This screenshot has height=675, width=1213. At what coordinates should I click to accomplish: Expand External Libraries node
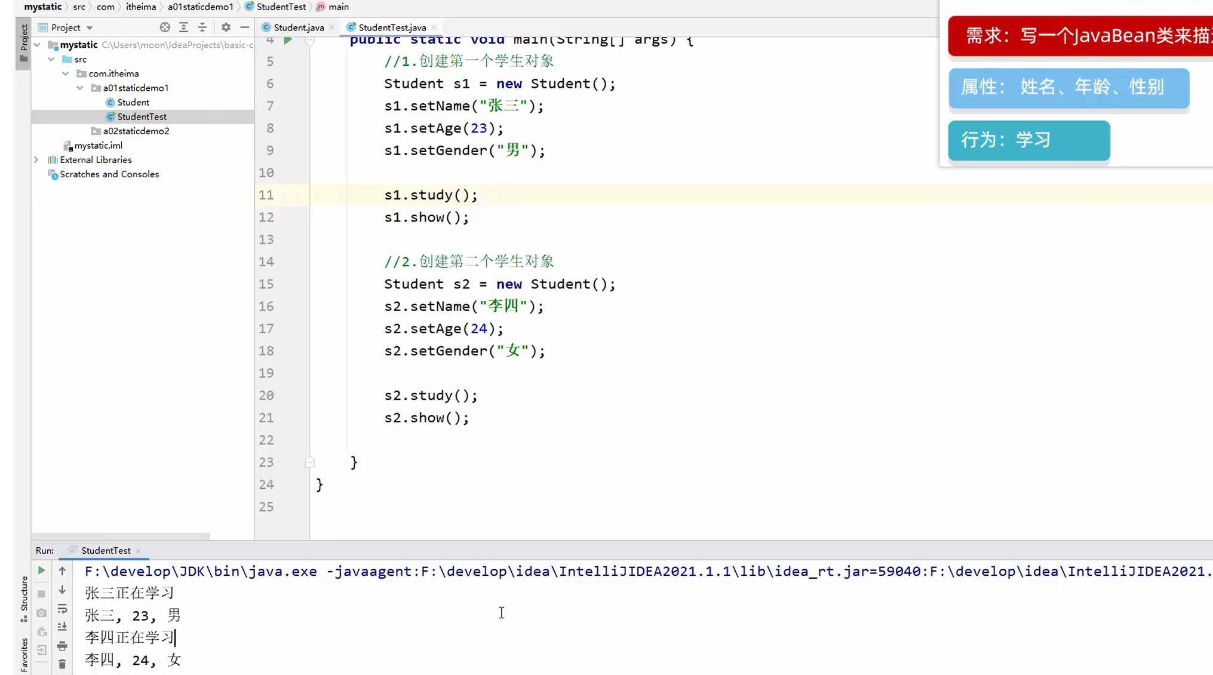pyautogui.click(x=36, y=160)
